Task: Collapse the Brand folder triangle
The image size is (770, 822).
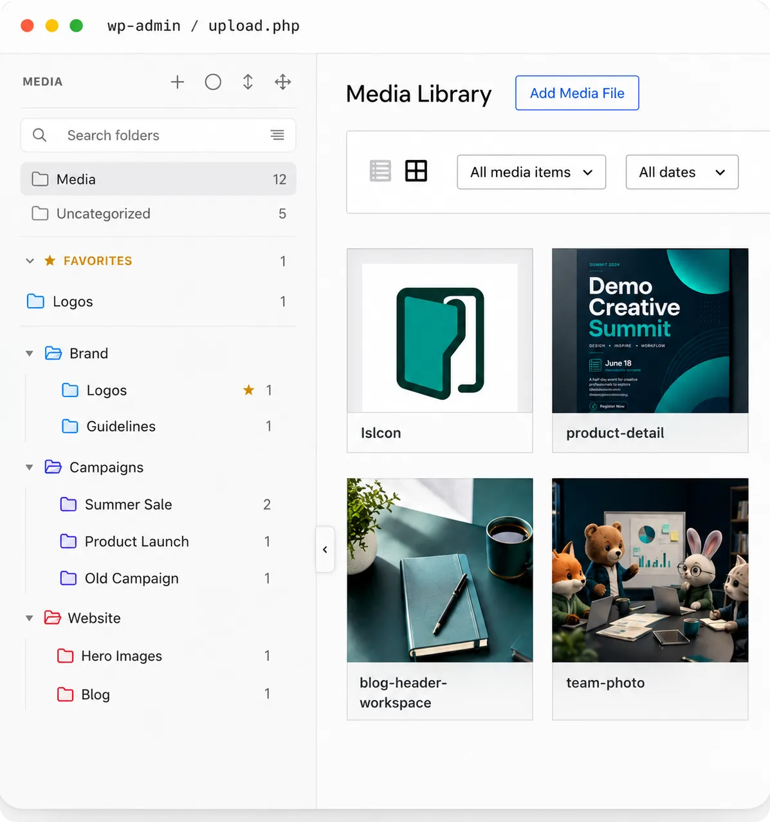Action: coord(29,353)
